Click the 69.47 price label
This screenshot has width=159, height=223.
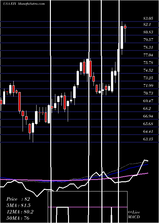148,101
